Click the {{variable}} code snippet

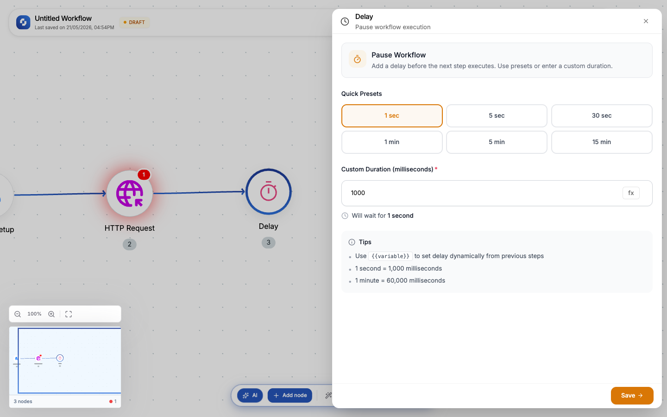click(390, 256)
